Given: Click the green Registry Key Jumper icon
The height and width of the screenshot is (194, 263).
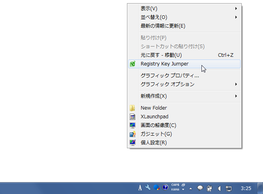Looking at the screenshot, I should 132,64.
